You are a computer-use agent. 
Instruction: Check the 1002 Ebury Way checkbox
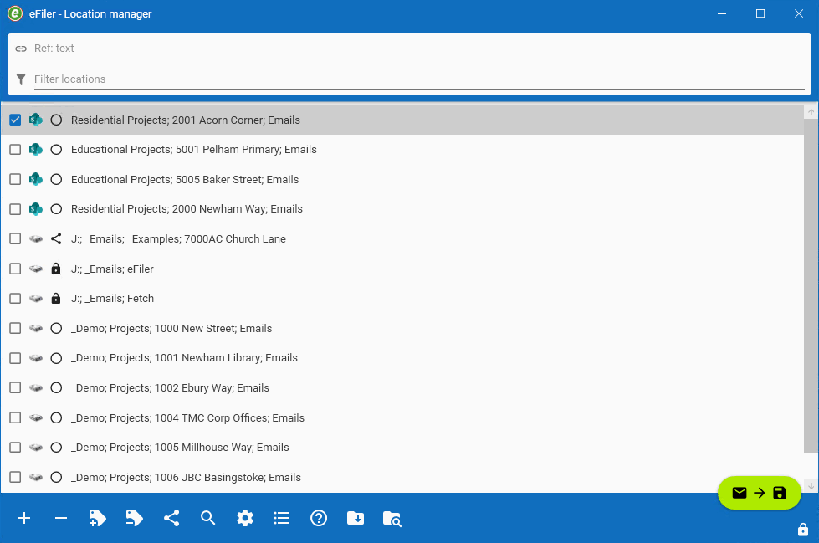click(x=15, y=387)
